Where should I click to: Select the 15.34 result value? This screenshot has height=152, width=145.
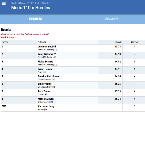pyautogui.click(x=118, y=99)
